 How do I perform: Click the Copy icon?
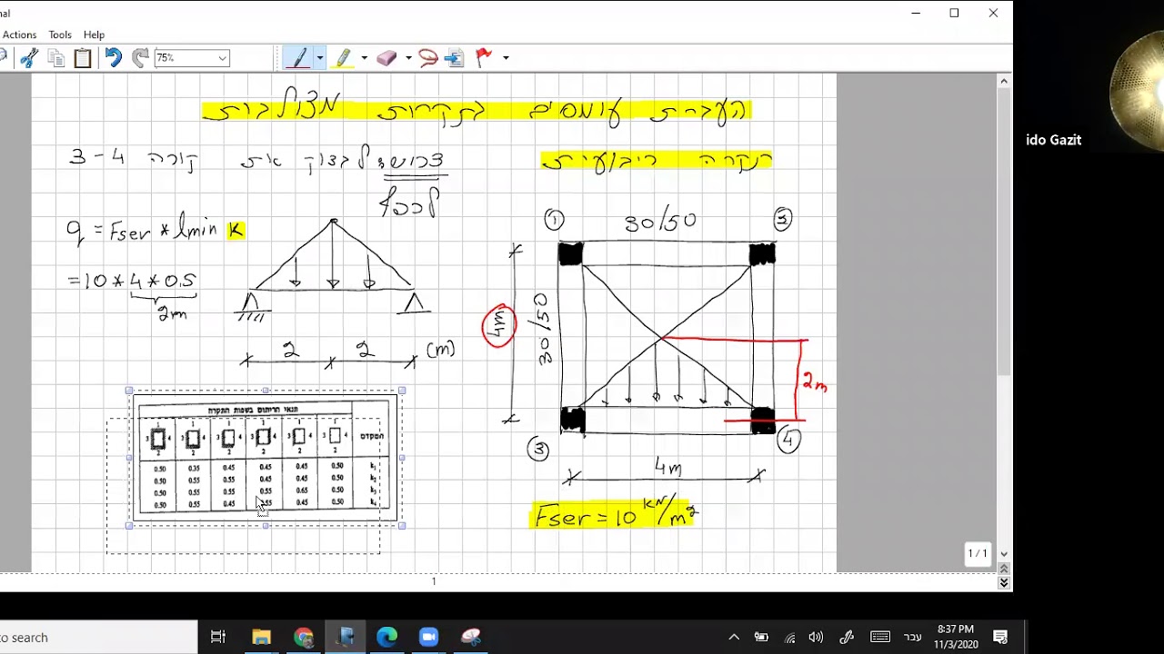[56, 58]
